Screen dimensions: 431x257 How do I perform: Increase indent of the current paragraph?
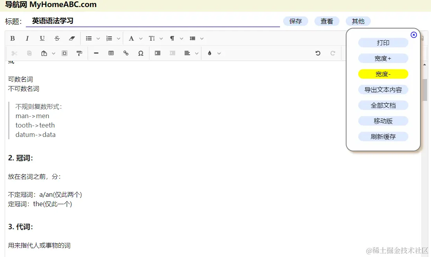click(x=158, y=53)
